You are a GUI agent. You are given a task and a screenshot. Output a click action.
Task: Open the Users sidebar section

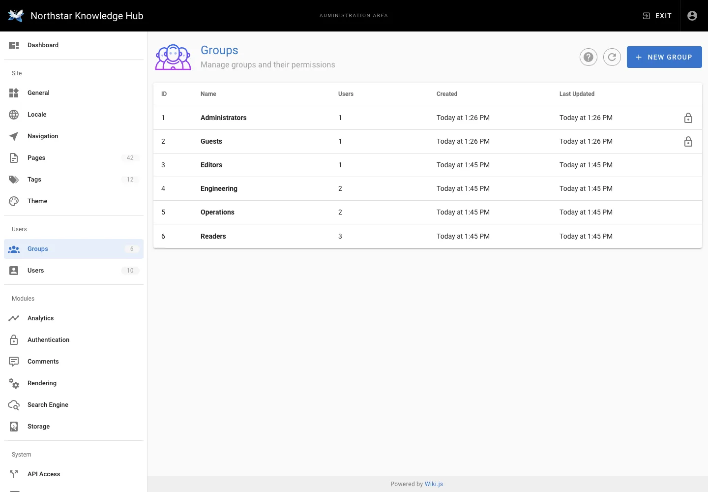(74, 271)
